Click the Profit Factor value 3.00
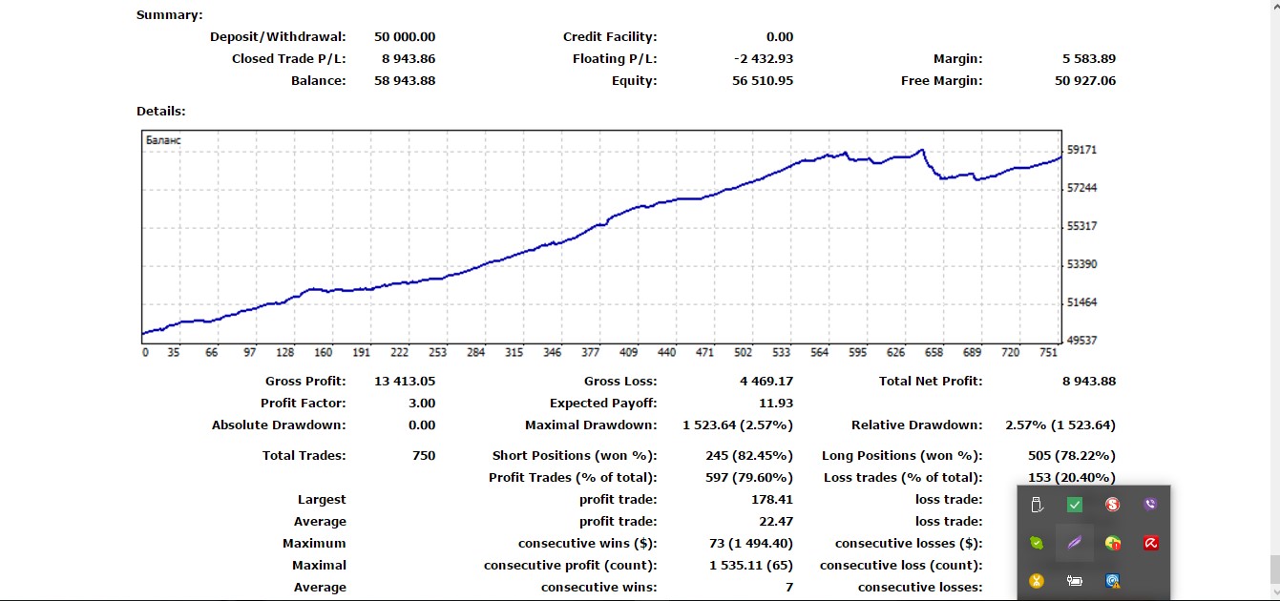The width and height of the screenshot is (1280, 601). tap(421, 404)
